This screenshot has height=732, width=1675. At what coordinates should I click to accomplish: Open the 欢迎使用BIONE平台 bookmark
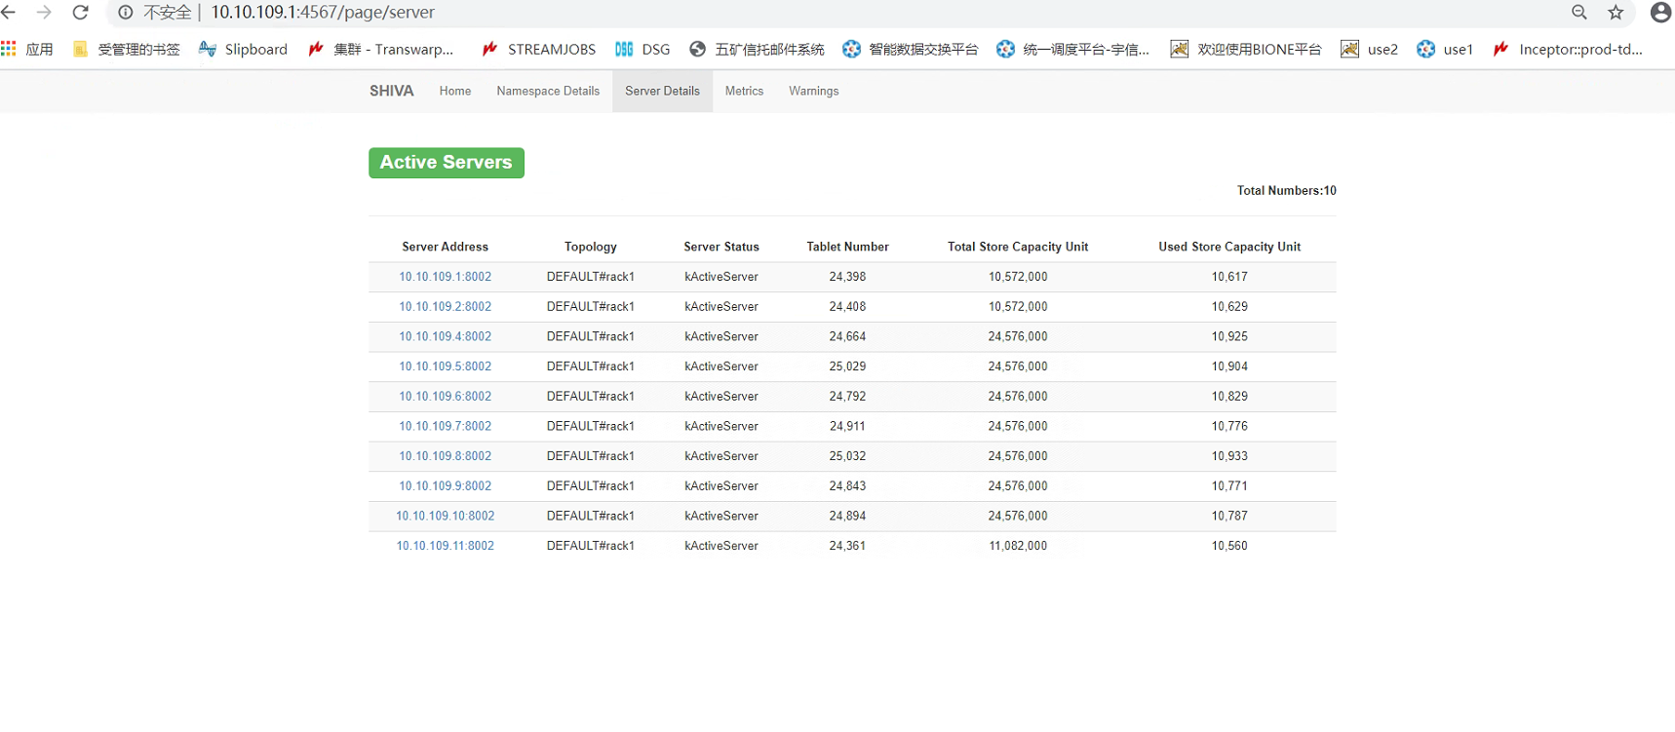(x=1246, y=49)
